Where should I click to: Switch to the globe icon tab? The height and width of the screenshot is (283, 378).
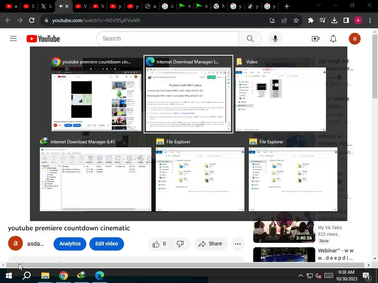[x=151, y=6]
